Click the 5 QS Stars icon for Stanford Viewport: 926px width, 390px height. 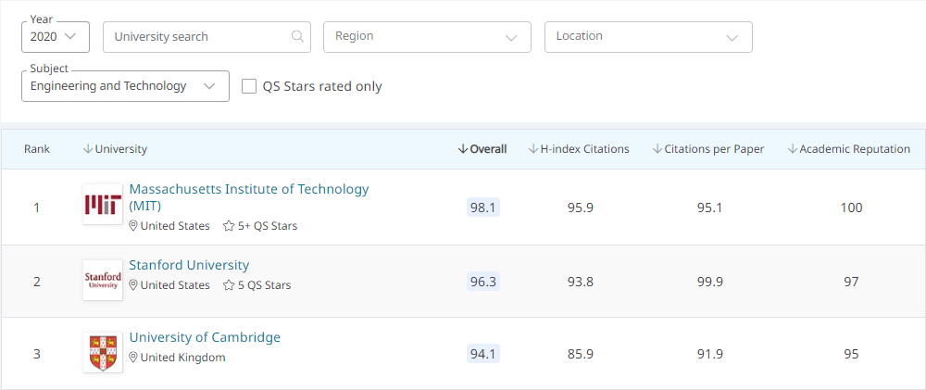click(x=229, y=285)
